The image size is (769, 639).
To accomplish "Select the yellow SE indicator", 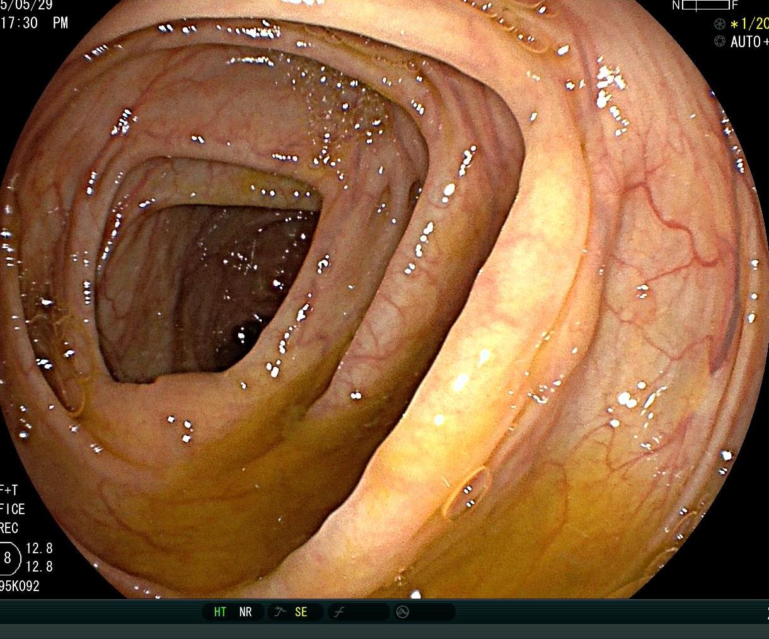I will (301, 612).
